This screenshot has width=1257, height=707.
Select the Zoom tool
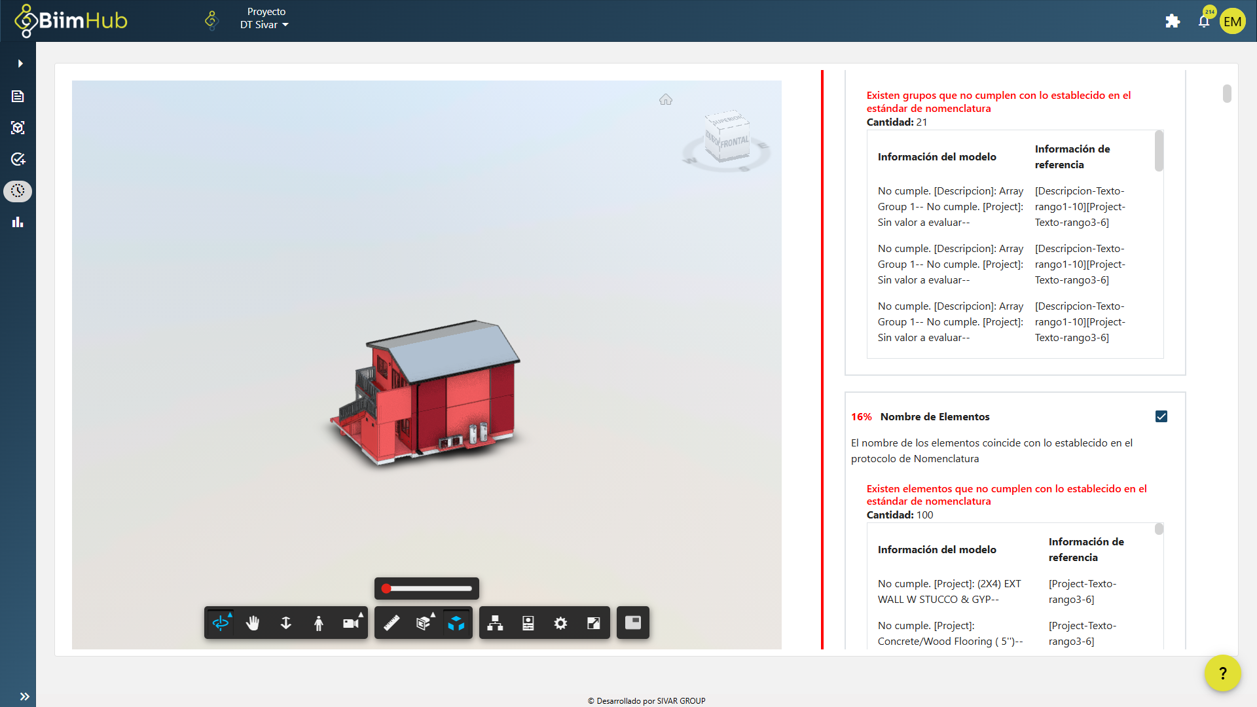pos(286,623)
